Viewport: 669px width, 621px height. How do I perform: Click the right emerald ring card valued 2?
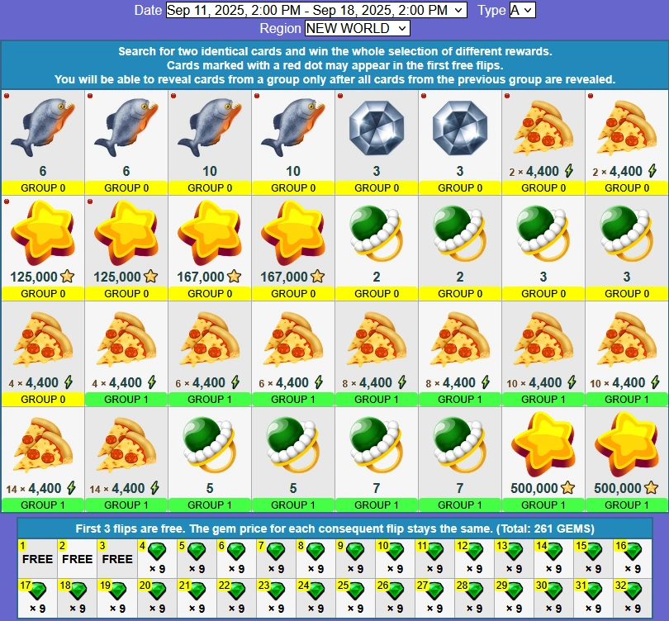pyautogui.click(x=460, y=249)
